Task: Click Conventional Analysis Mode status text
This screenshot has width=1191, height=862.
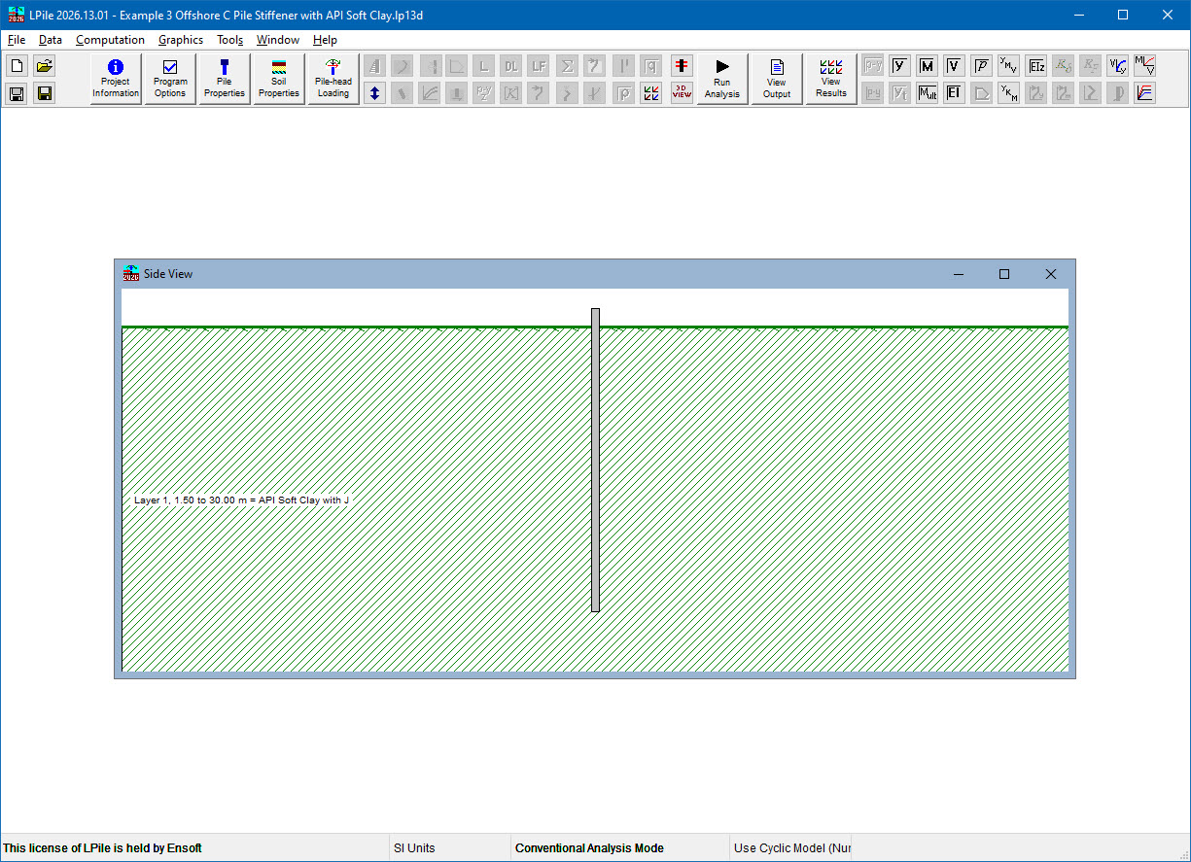Action: pyautogui.click(x=589, y=847)
